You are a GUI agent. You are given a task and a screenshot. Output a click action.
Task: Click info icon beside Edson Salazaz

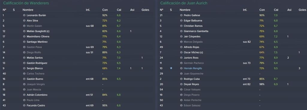(x=181, y=105)
